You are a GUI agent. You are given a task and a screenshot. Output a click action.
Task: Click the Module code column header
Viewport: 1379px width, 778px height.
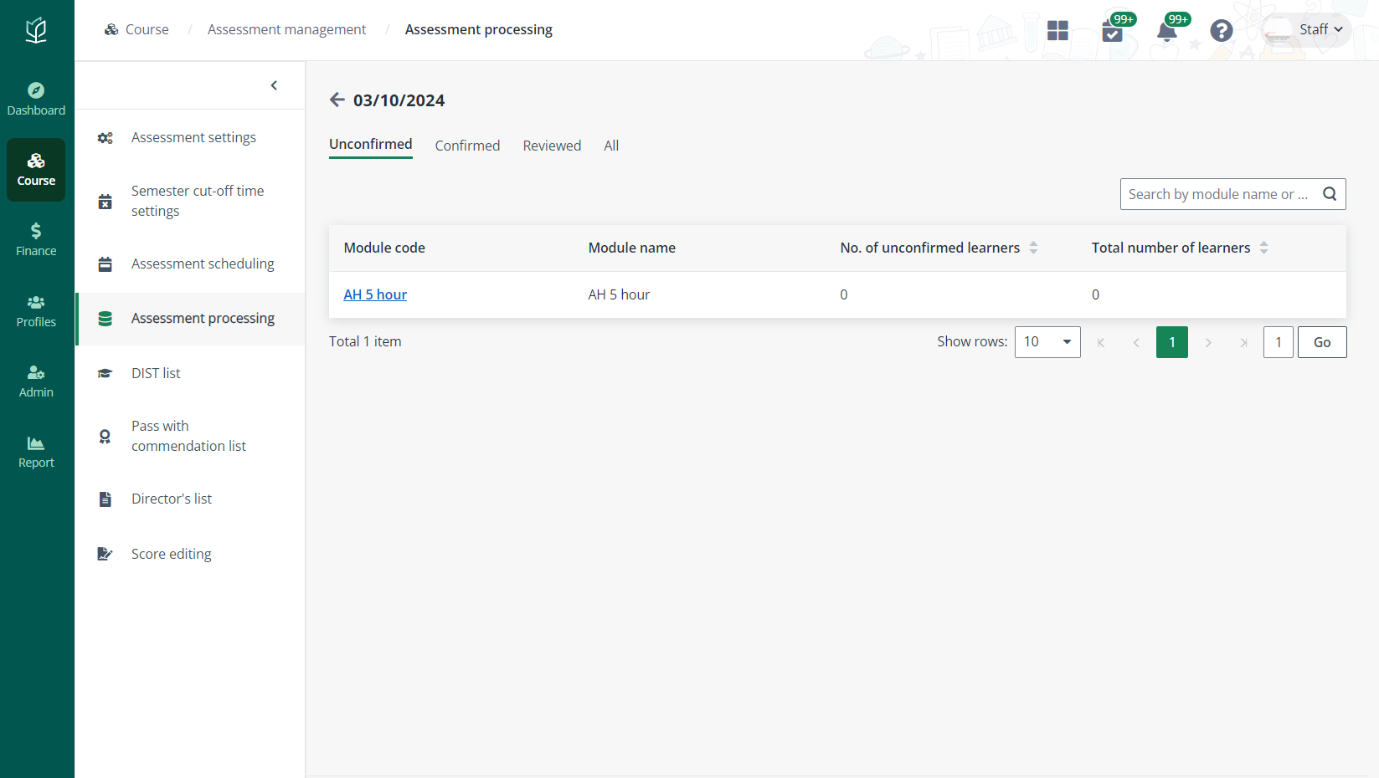click(384, 248)
